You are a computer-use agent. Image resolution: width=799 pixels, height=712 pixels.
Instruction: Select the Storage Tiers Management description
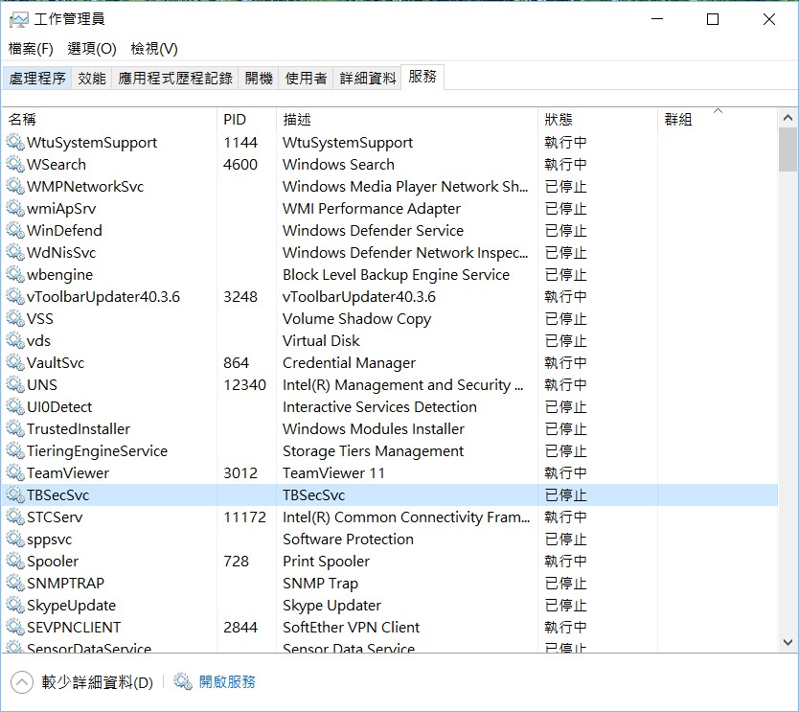[x=373, y=450]
